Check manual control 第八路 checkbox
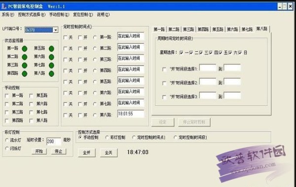The height and width of the screenshot is (187, 296). pyautogui.click(x=32, y=121)
